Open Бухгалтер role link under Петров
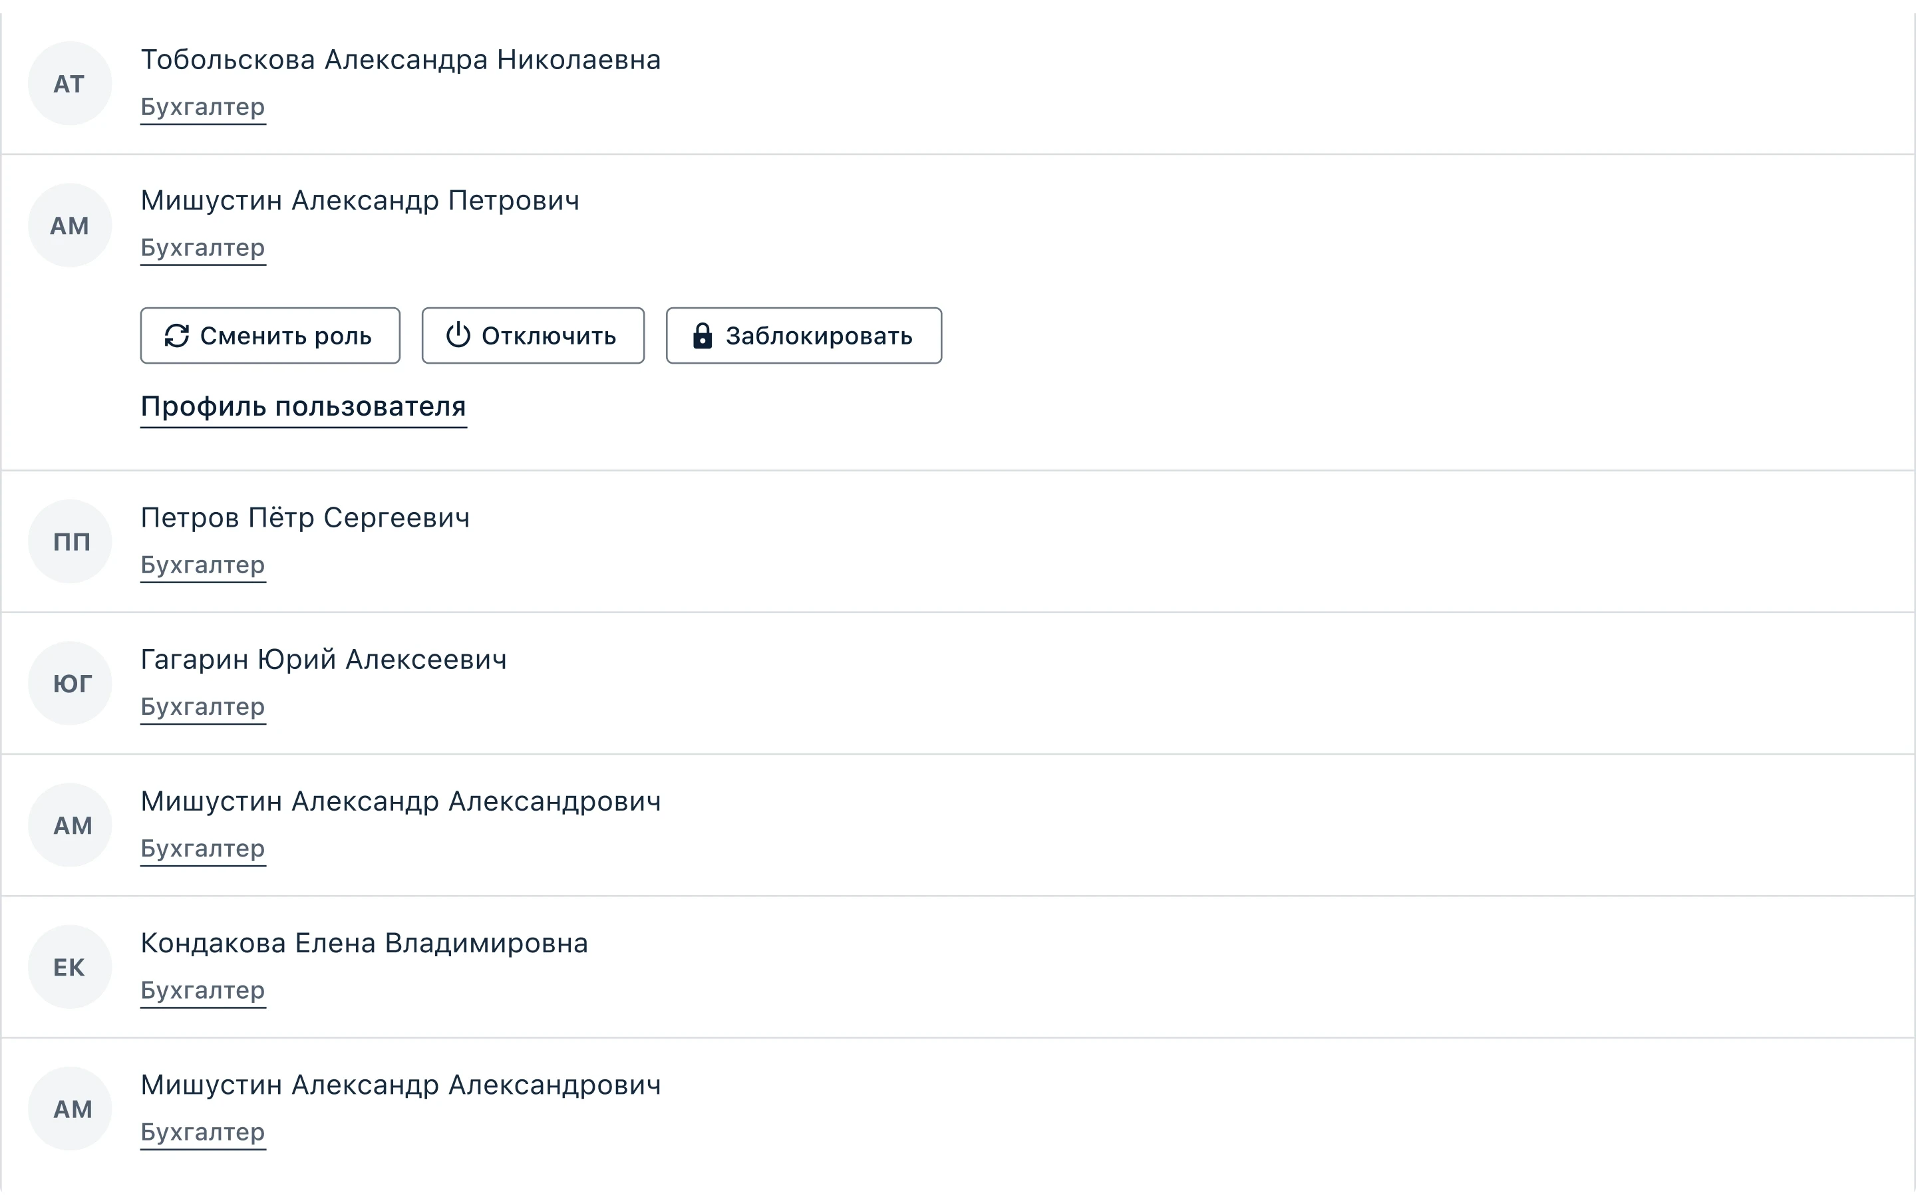The width and height of the screenshot is (1916, 1197). (x=203, y=566)
